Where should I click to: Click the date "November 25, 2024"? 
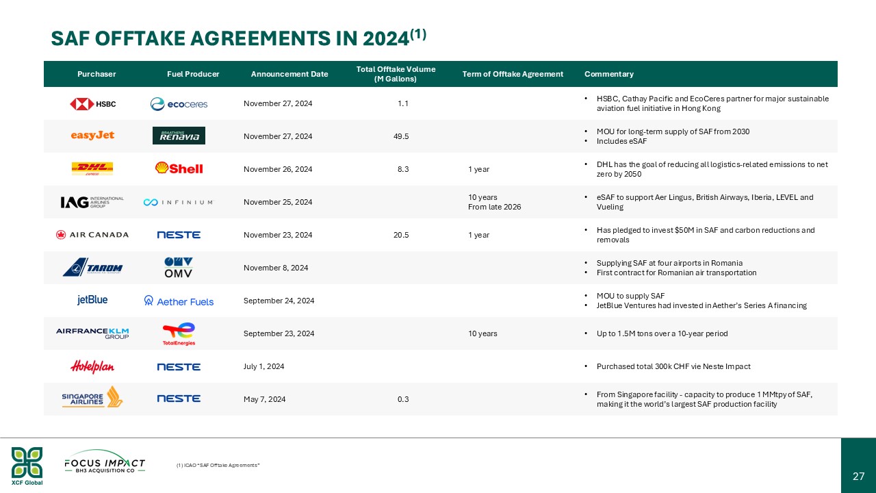[278, 202]
